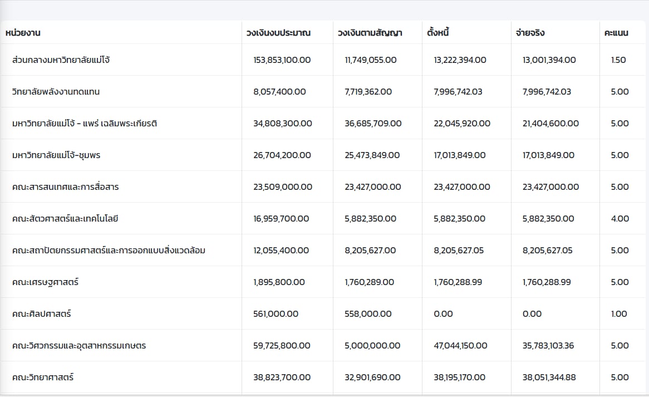
Task: Click the วงเงินตามสัญญา column header
Action: click(370, 33)
